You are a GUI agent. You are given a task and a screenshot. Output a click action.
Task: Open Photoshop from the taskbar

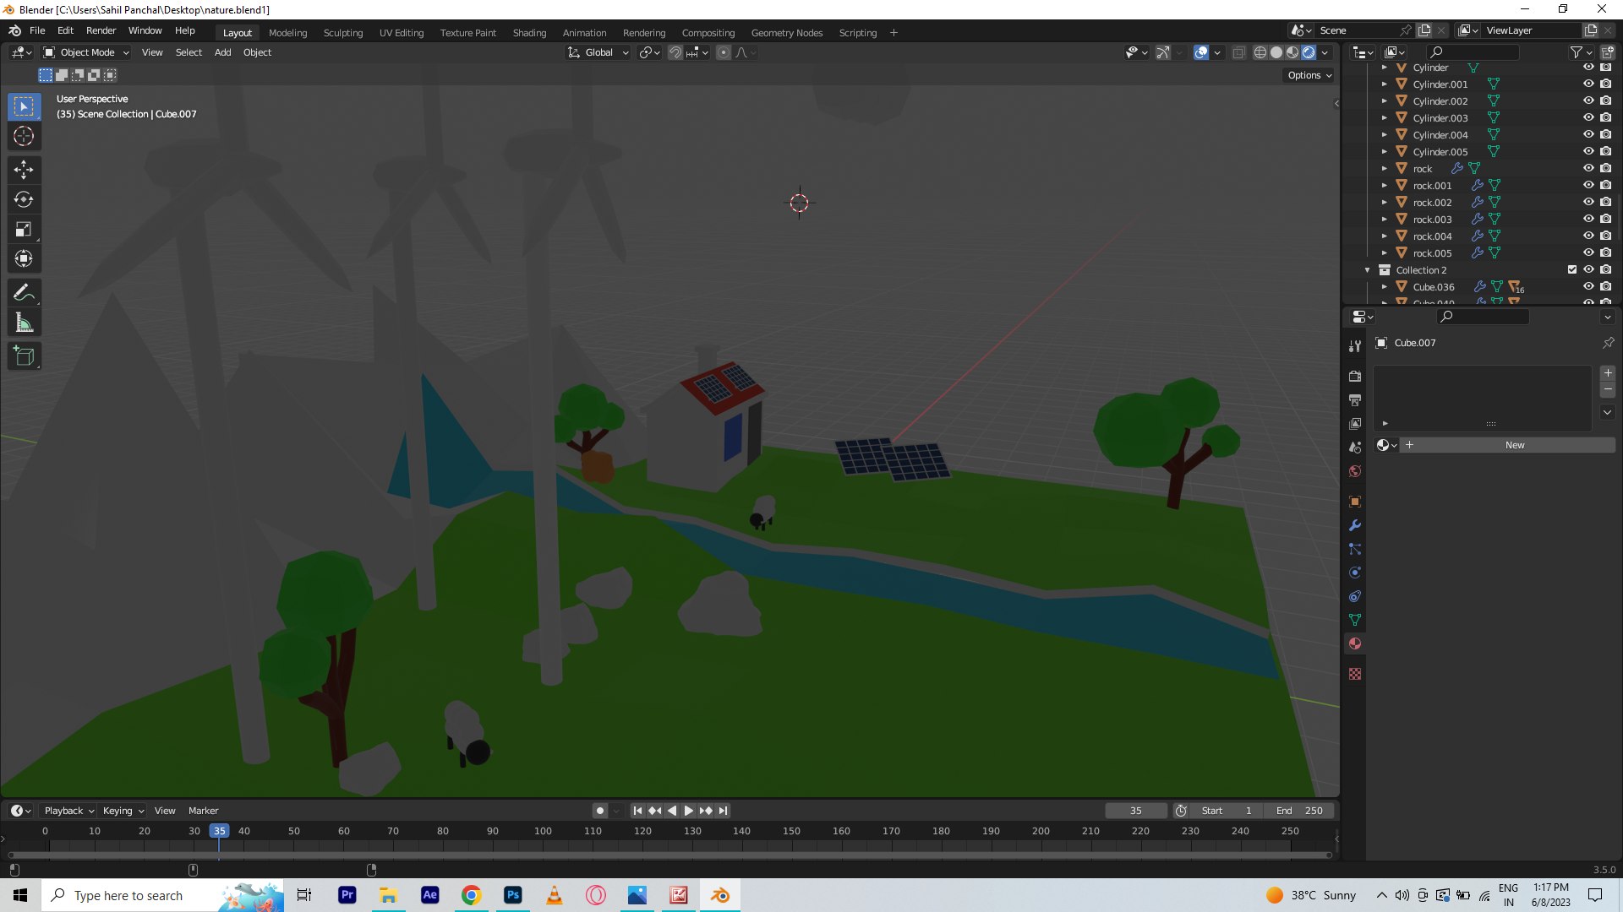click(513, 895)
